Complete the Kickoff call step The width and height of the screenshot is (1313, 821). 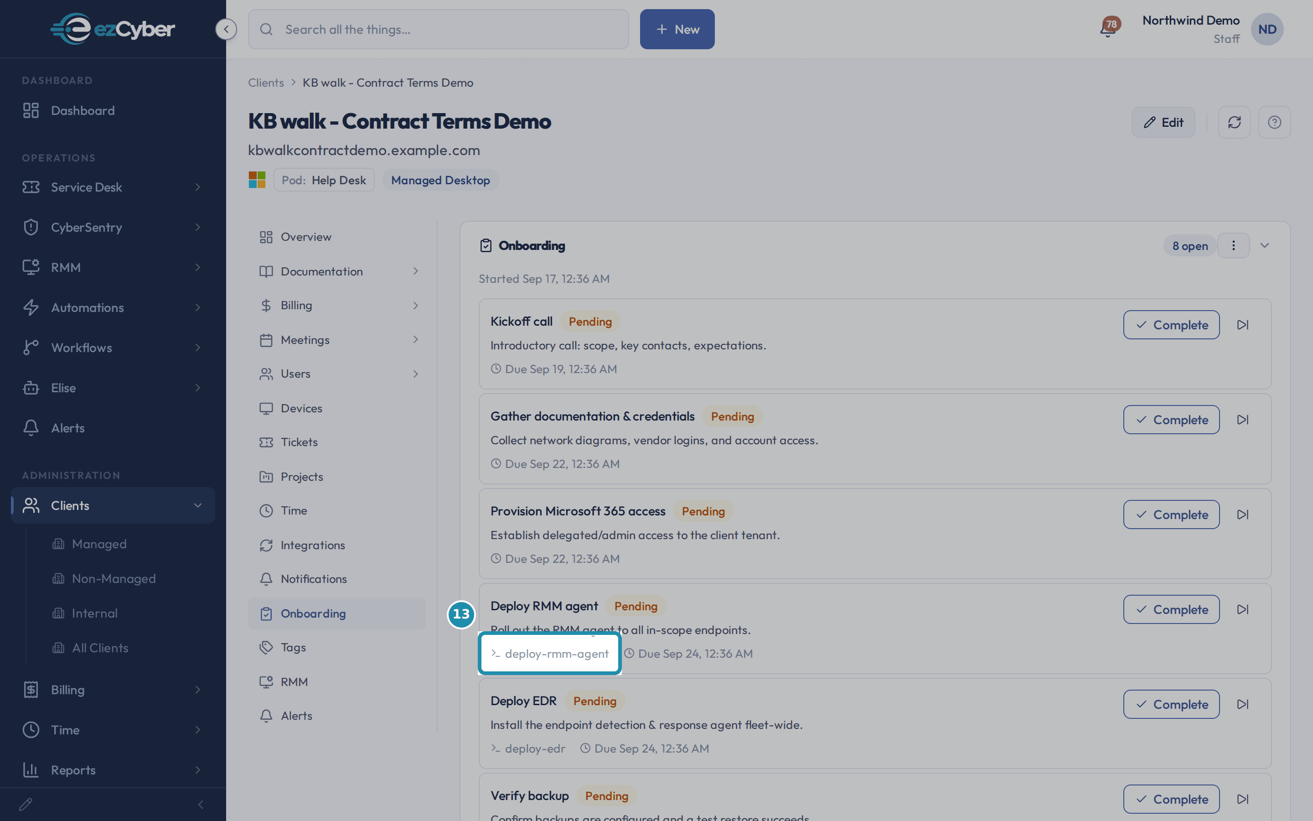(x=1171, y=325)
